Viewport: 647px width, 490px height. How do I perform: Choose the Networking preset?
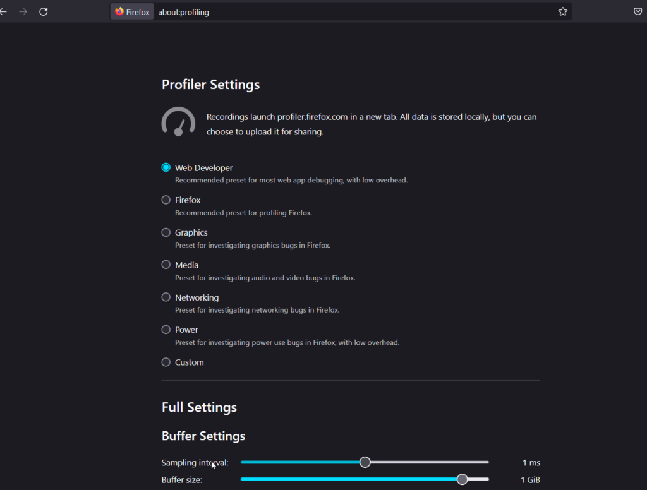click(166, 297)
